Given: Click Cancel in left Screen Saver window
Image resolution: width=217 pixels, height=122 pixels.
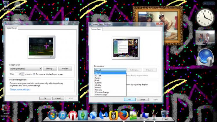Looking at the screenshot, I should pos(58,98).
